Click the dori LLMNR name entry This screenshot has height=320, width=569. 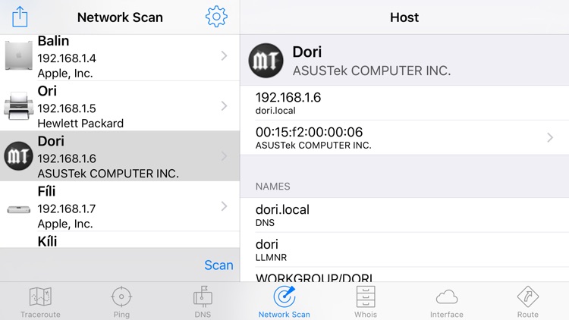click(x=404, y=250)
